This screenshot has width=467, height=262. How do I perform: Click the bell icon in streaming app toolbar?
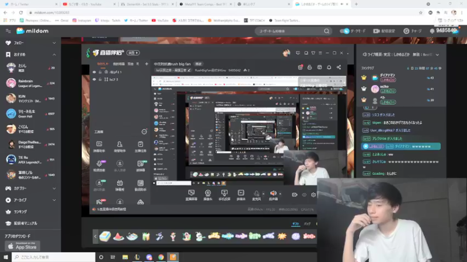329,68
